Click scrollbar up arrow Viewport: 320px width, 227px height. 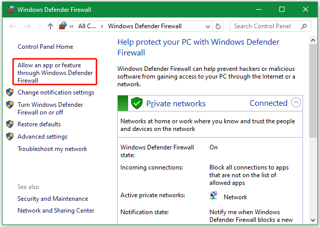tap(313, 40)
